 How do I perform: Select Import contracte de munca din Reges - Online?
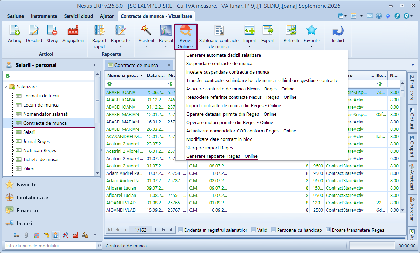(x=234, y=105)
